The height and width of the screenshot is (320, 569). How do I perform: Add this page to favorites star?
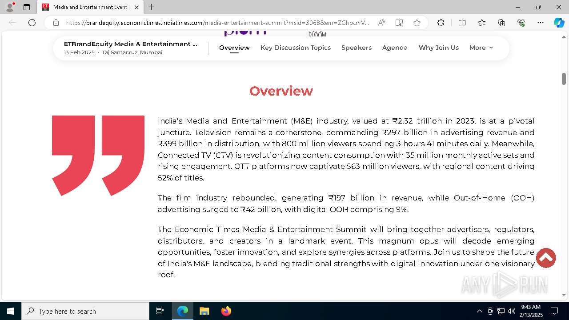click(x=417, y=23)
